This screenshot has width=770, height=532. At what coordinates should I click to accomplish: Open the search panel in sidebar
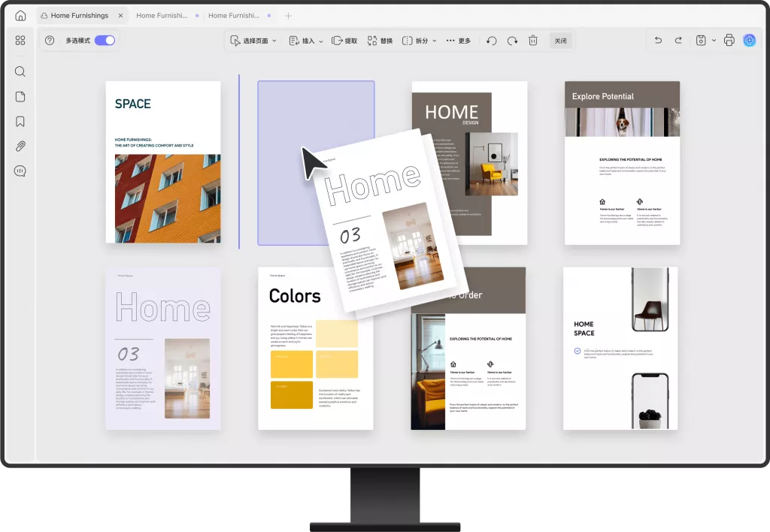(x=20, y=72)
